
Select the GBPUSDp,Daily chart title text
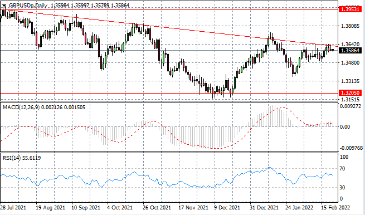[x=28, y=6]
